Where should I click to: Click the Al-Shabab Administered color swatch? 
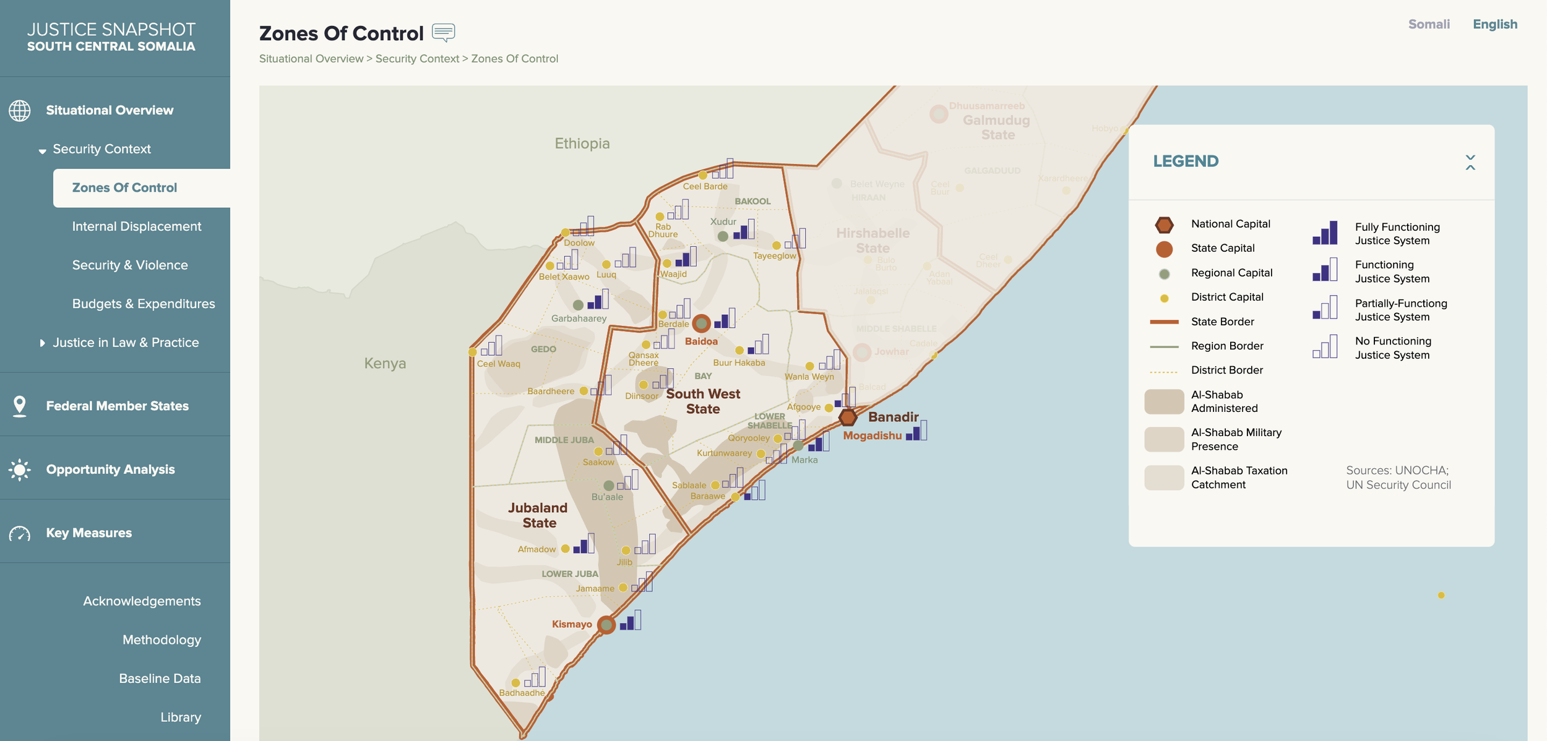tap(1163, 402)
